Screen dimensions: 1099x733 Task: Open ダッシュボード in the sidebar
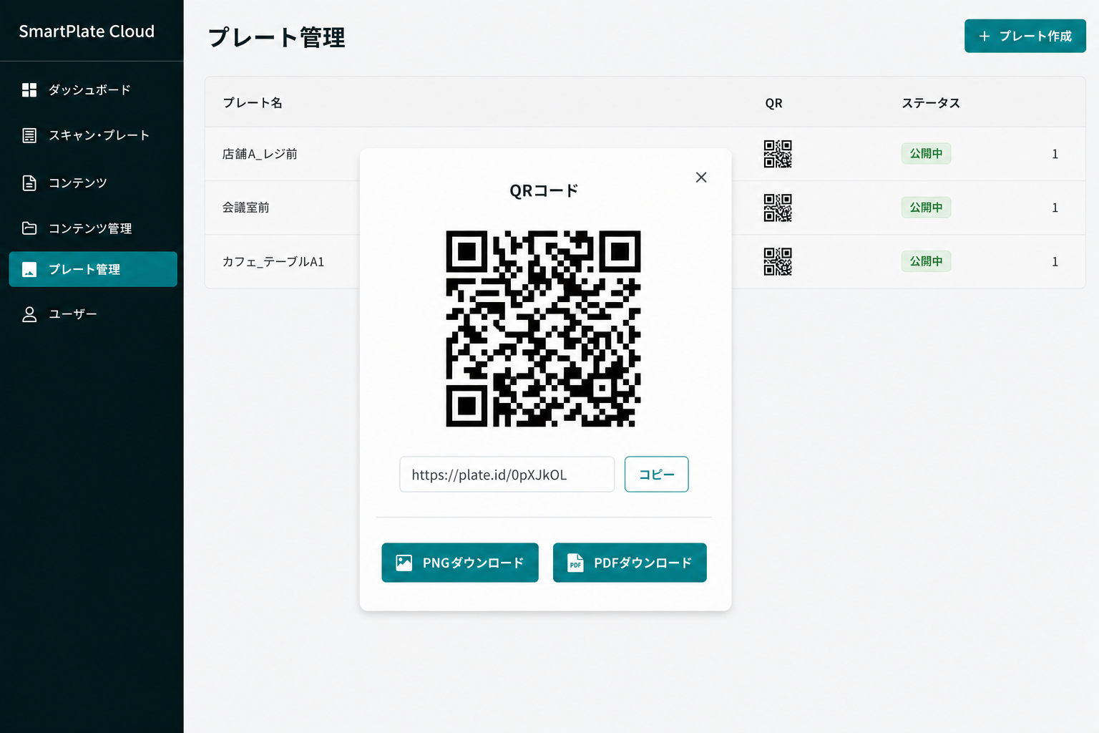pos(93,89)
